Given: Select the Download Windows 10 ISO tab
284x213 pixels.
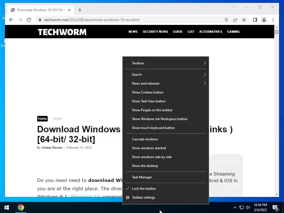Looking at the screenshot, I should [40, 10].
